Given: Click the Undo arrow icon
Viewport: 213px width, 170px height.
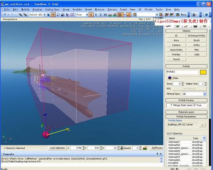Looking at the screenshot, I should pos(5,15).
